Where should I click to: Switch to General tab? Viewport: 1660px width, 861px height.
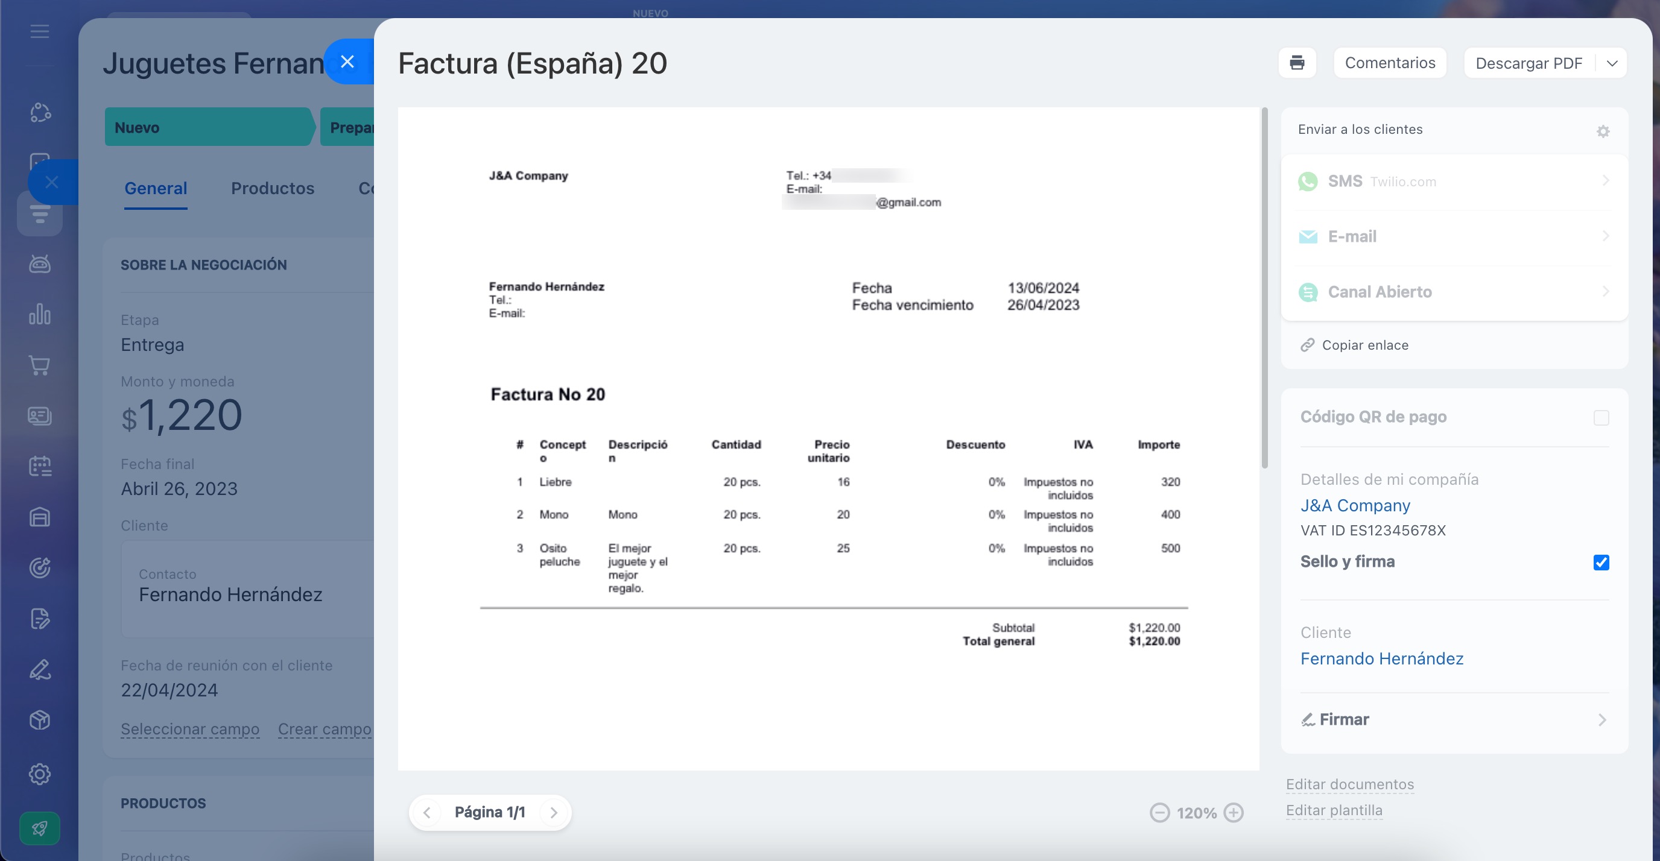coord(156,188)
